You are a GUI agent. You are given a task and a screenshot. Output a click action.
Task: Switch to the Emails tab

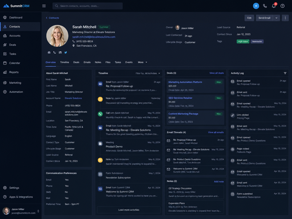[87, 62]
